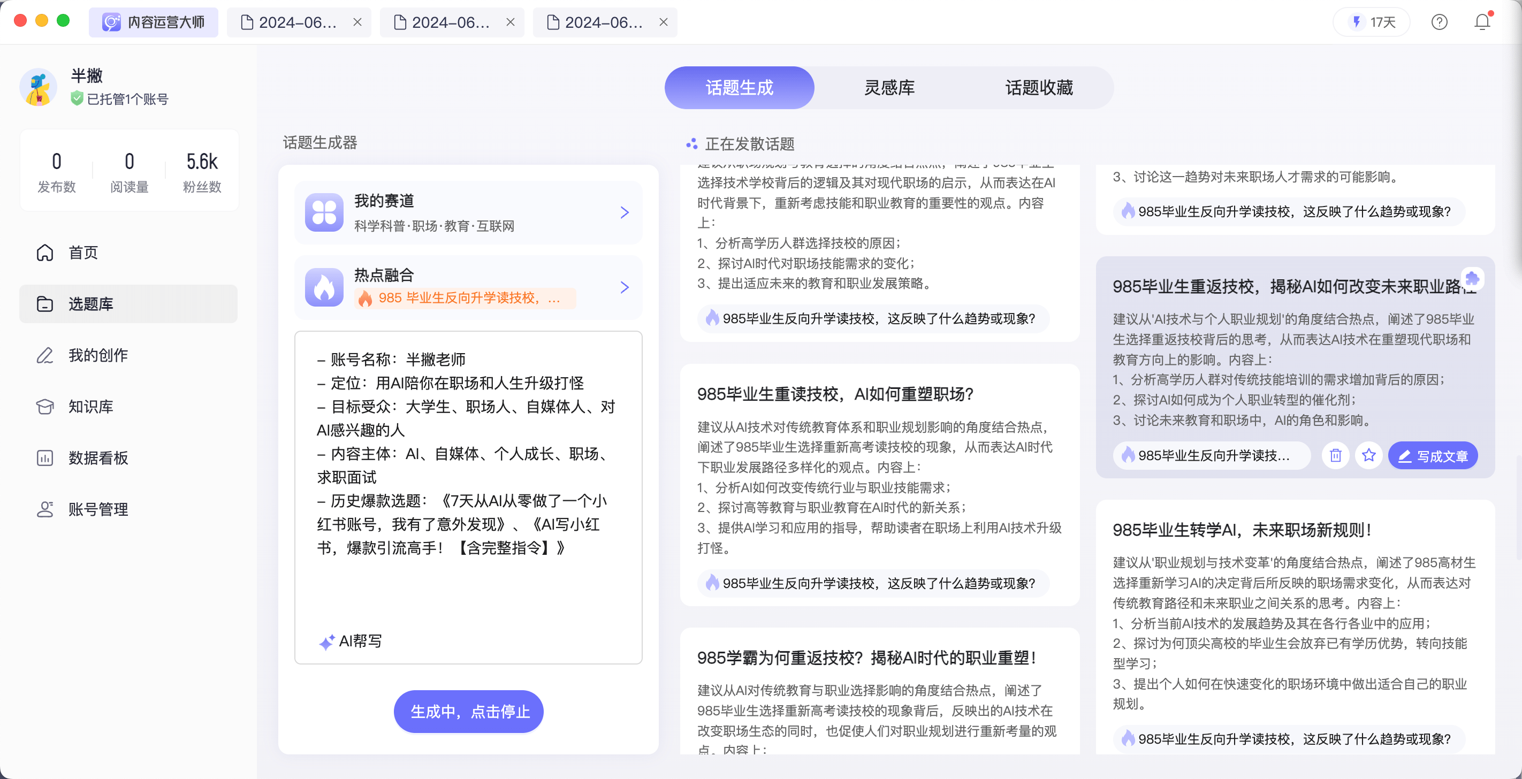Image resolution: width=1522 pixels, height=779 pixels.
Task: Star the highlighted topic to favorites
Action: pos(1368,455)
